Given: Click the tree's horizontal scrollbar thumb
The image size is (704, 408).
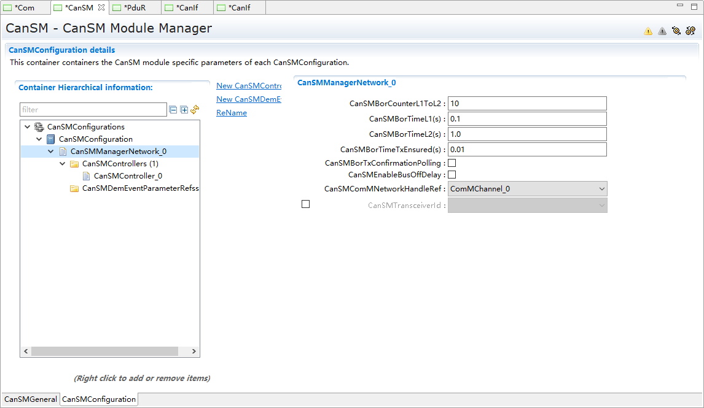Looking at the screenshot, I should [104, 352].
